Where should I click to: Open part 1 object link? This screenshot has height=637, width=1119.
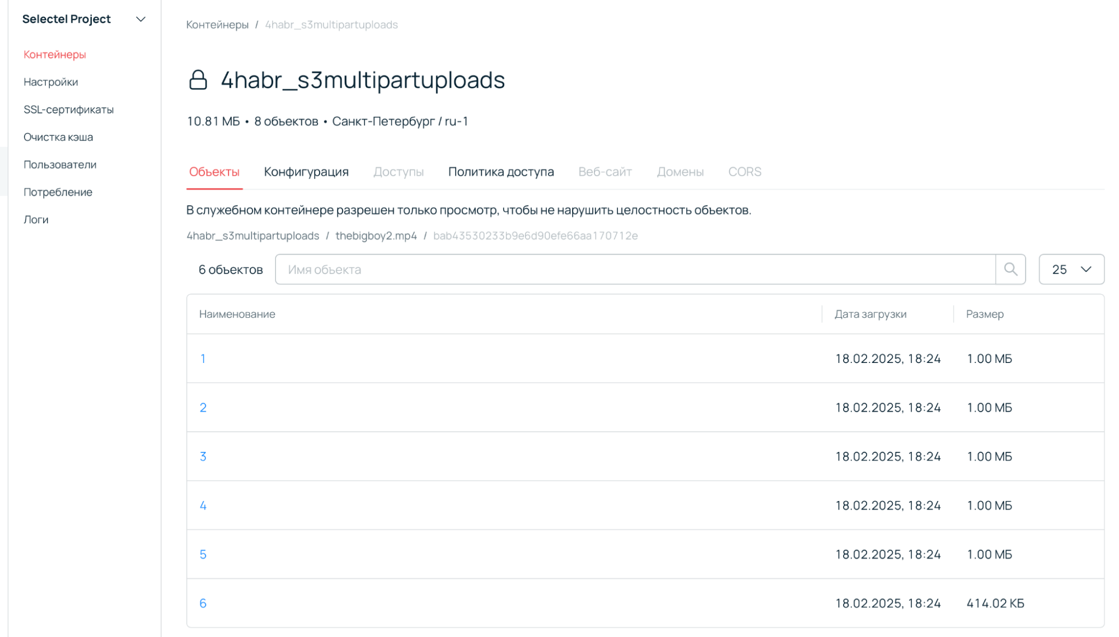click(203, 358)
